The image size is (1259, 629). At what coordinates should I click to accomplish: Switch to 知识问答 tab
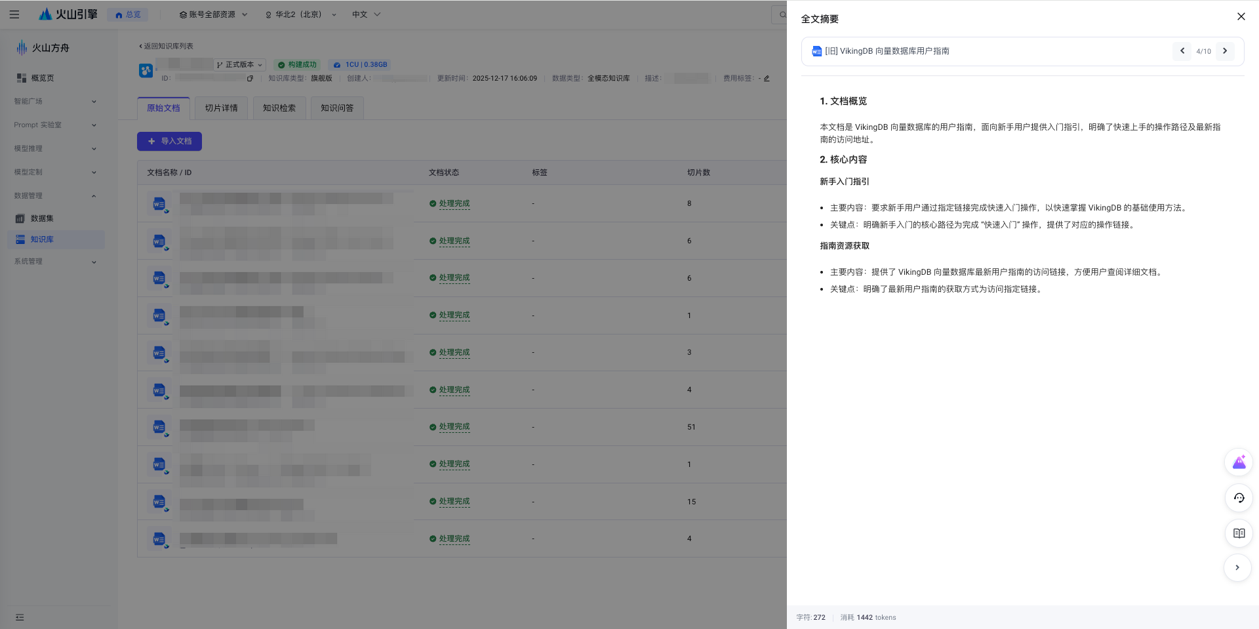(x=337, y=108)
